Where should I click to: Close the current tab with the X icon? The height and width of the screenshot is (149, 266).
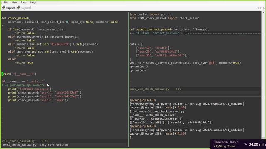pos(264,8)
